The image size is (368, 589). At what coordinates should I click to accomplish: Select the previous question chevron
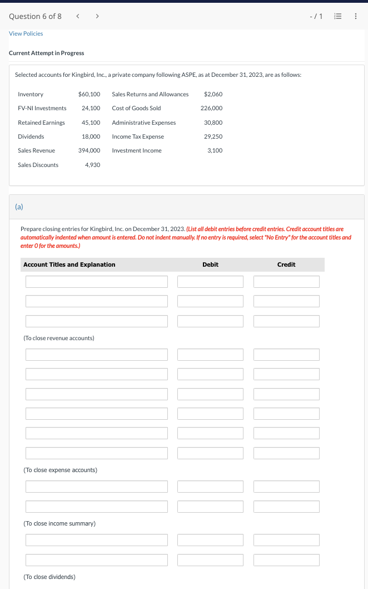pos(77,16)
